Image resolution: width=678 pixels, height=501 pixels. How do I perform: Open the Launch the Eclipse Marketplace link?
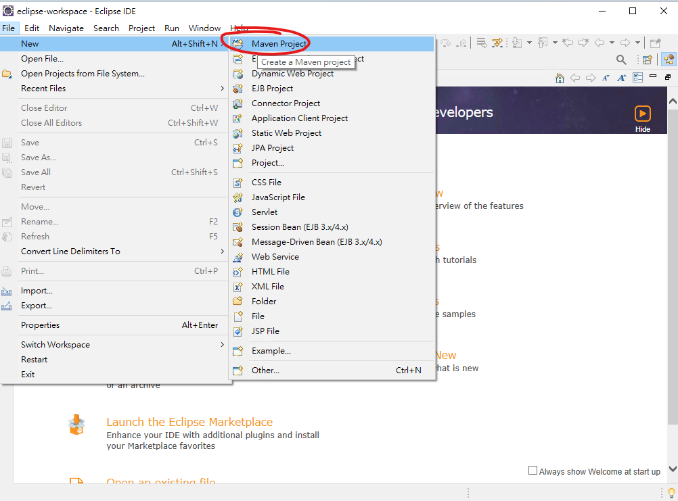pyautogui.click(x=189, y=422)
